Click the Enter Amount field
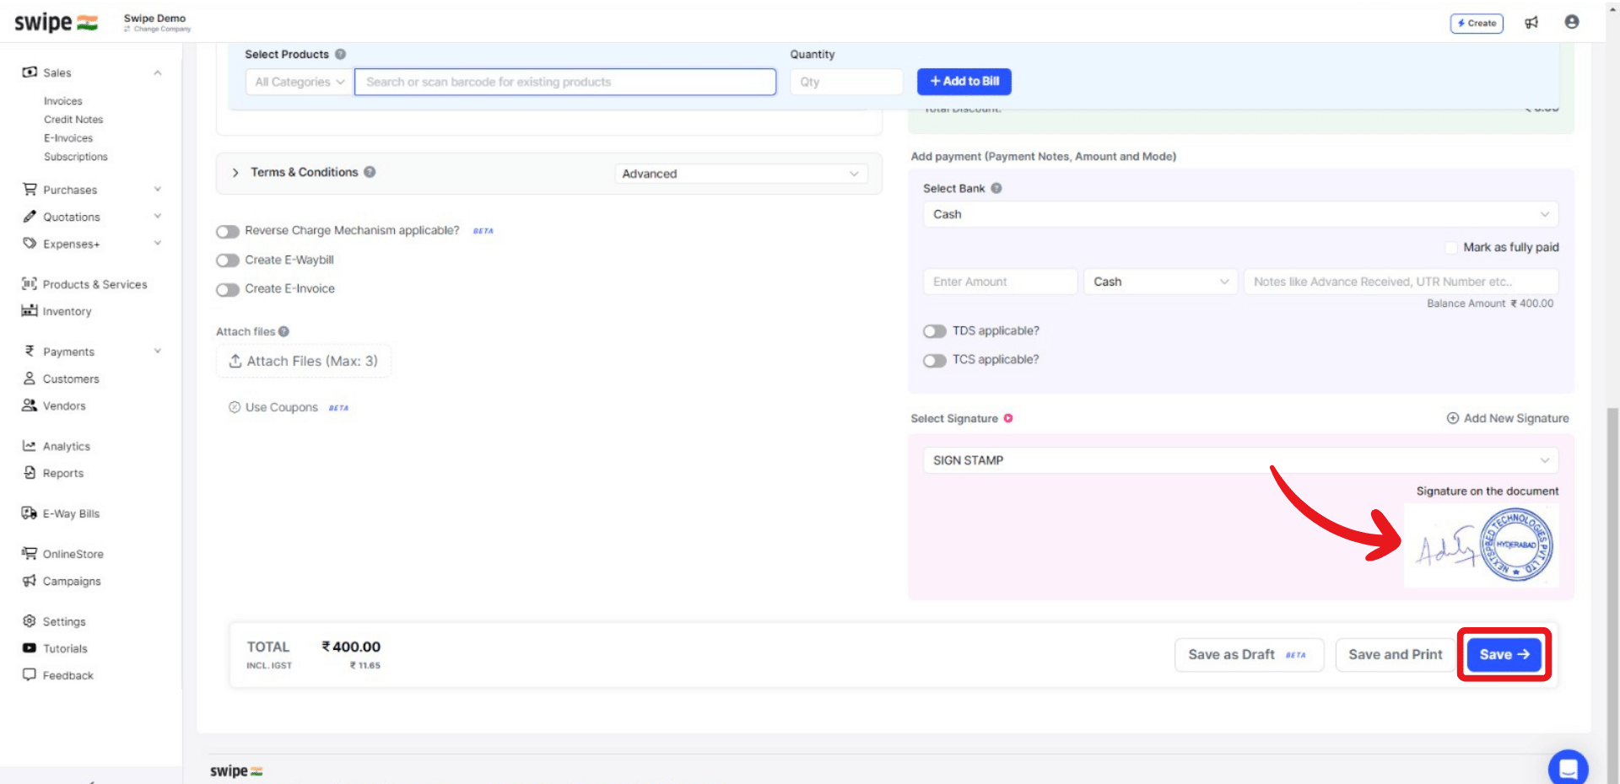This screenshot has height=784, width=1620. [1000, 282]
